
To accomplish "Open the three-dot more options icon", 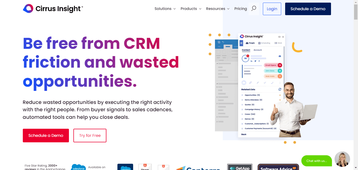I will (x=280, y=83).
